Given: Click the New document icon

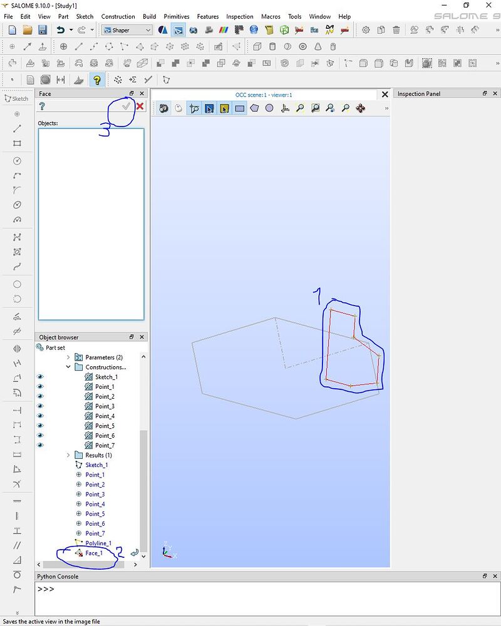Looking at the screenshot, I should coord(12,30).
